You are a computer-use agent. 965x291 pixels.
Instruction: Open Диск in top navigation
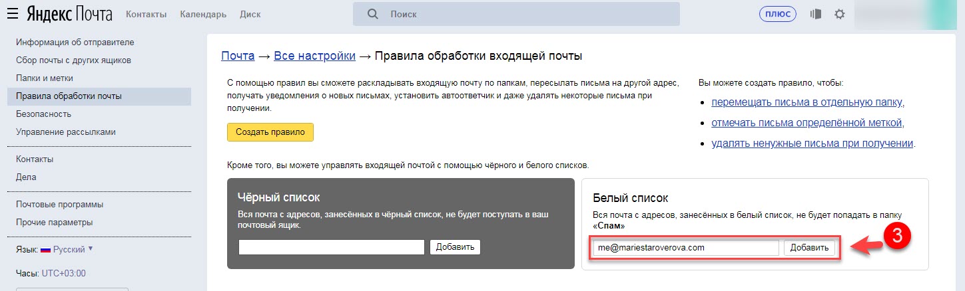pyautogui.click(x=250, y=14)
